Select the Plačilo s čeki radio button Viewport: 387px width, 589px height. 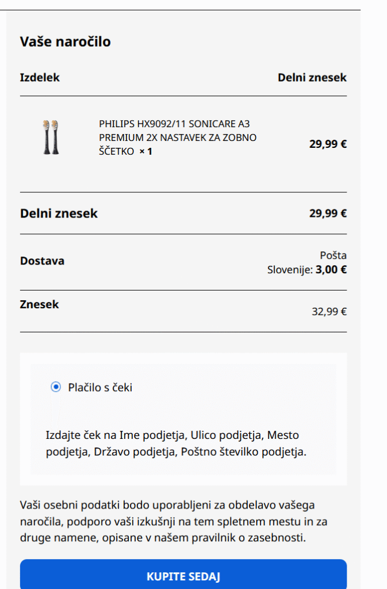point(56,387)
